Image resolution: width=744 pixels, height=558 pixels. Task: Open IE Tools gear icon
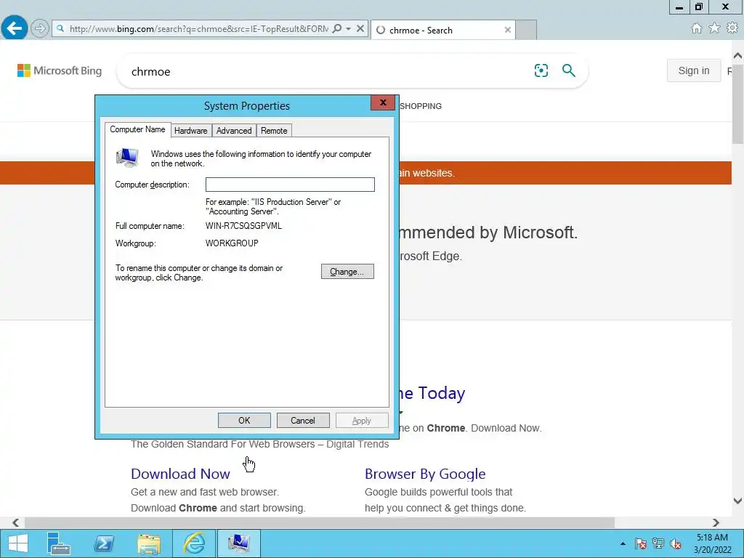coord(732,28)
